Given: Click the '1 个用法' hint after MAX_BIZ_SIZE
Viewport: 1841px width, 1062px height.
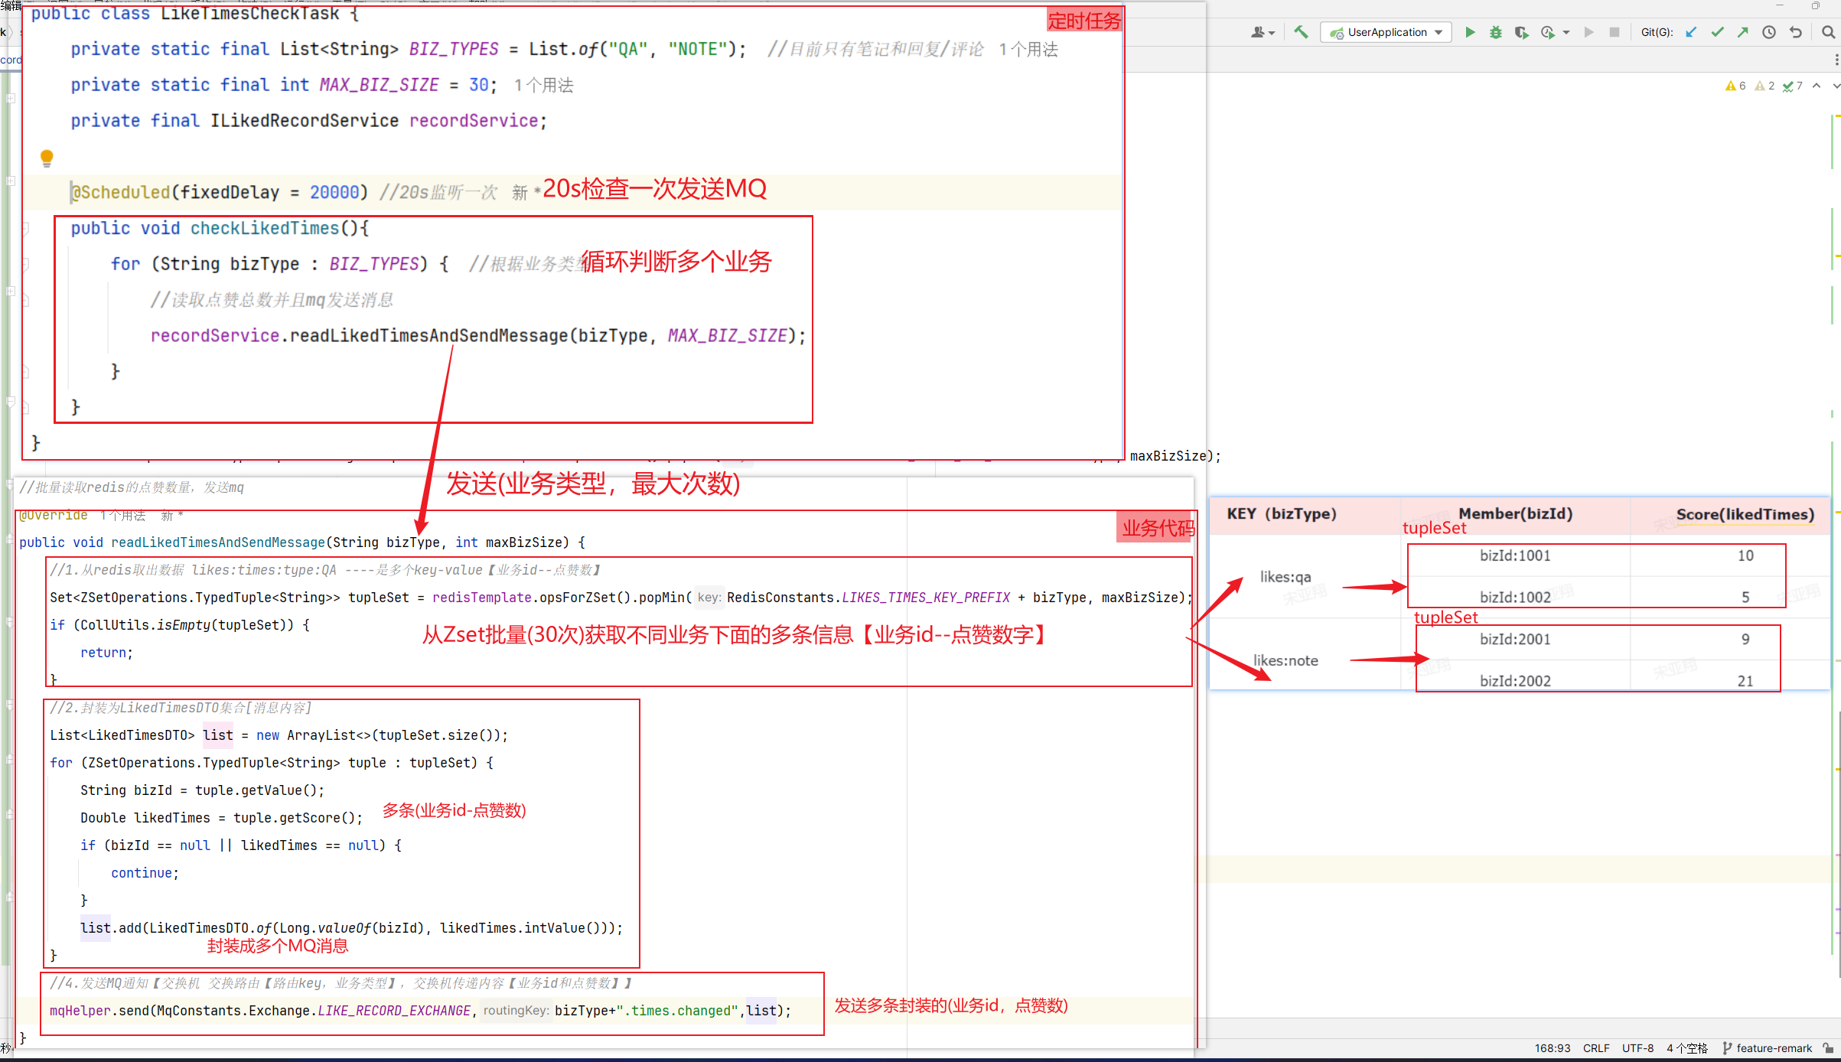Looking at the screenshot, I should 543,85.
